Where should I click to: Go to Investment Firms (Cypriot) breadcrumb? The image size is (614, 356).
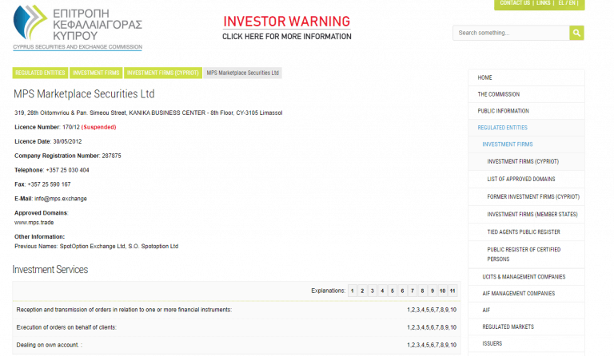click(x=163, y=73)
